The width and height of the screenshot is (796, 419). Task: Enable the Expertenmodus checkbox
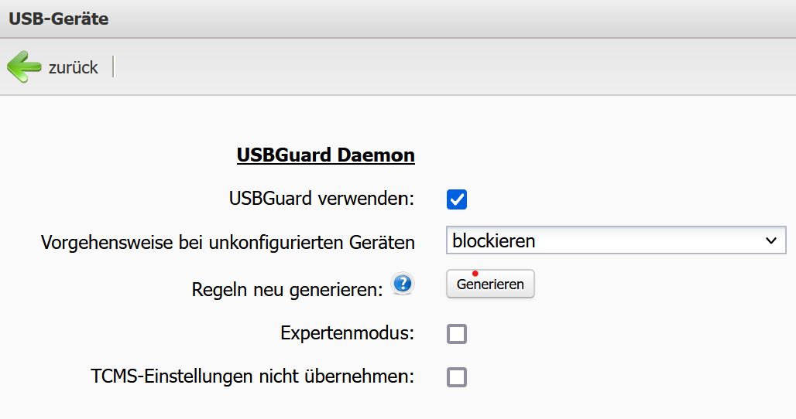(x=457, y=334)
